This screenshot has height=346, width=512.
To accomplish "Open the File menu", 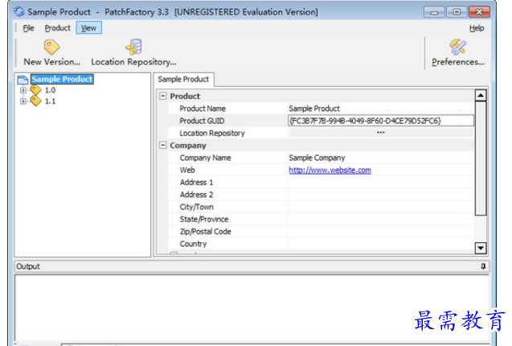I will coord(28,28).
